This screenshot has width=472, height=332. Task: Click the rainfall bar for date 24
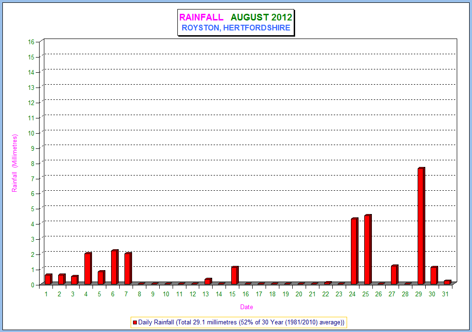click(x=355, y=251)
